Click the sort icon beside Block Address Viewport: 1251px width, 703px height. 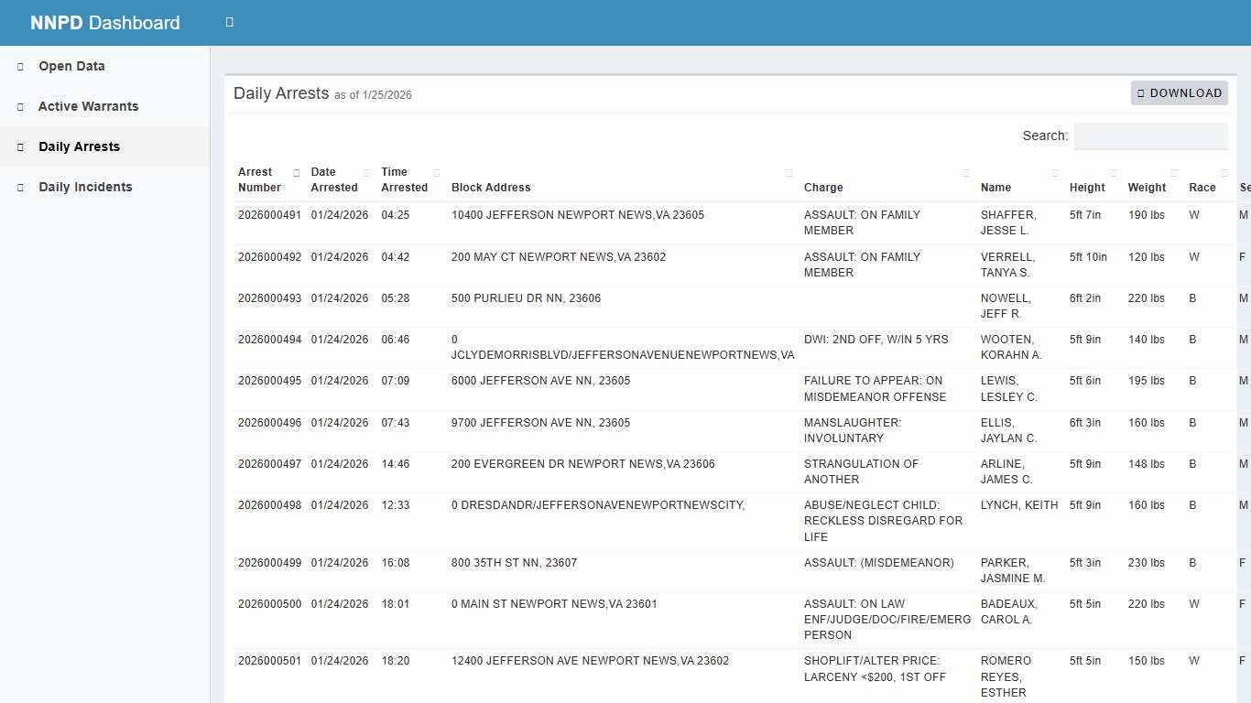pos(789,172)
